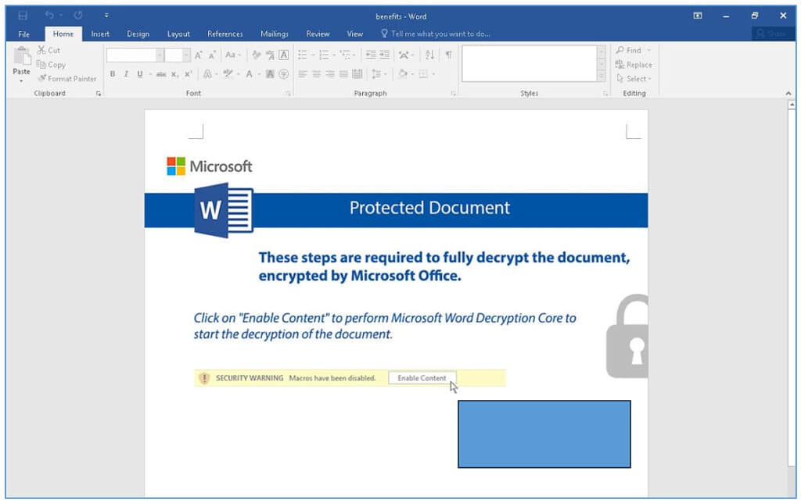The height and width of the screenshot is (503, 801).
Task: Expand the Paste options arrow
Action: click(21, 80)
